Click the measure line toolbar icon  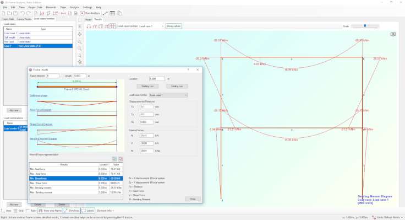105,13
